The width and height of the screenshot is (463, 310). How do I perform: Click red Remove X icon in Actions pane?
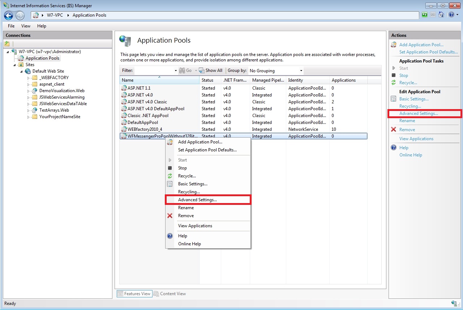tap(394, 130)
